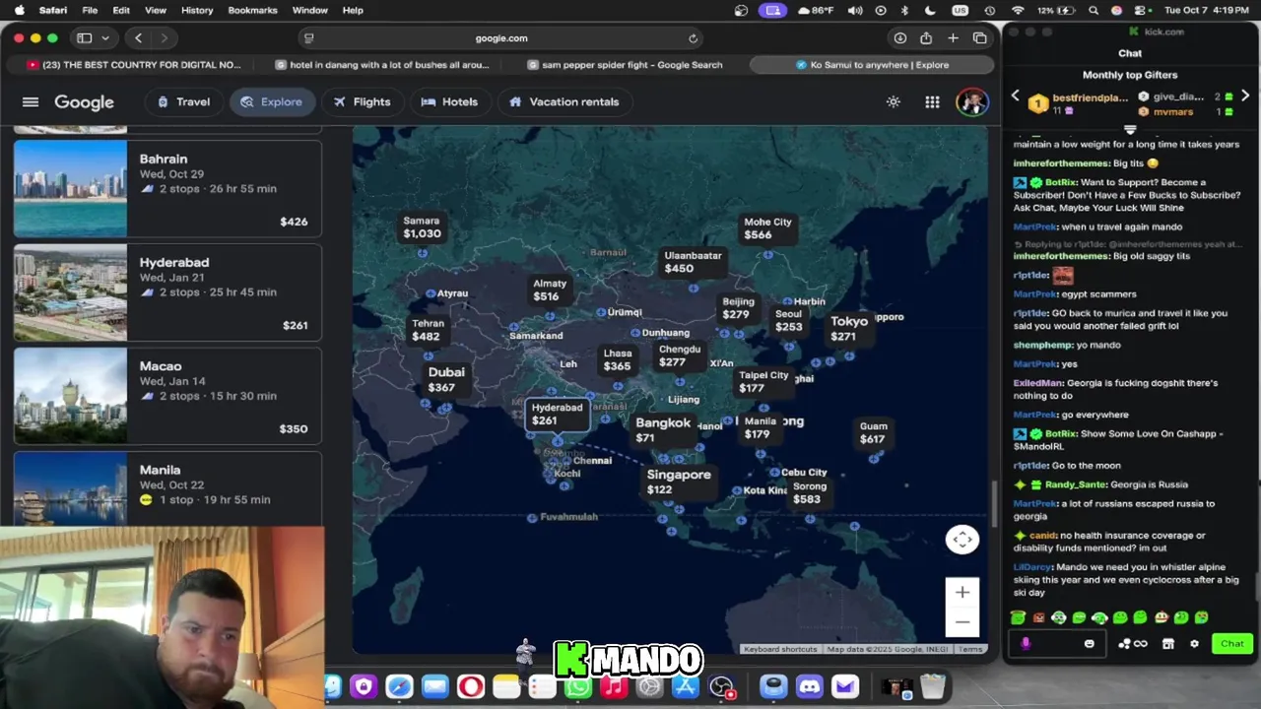Open the Kick chat settings gear
The height and width of the screenshot is (709, 1261).
pos(1194,644)
